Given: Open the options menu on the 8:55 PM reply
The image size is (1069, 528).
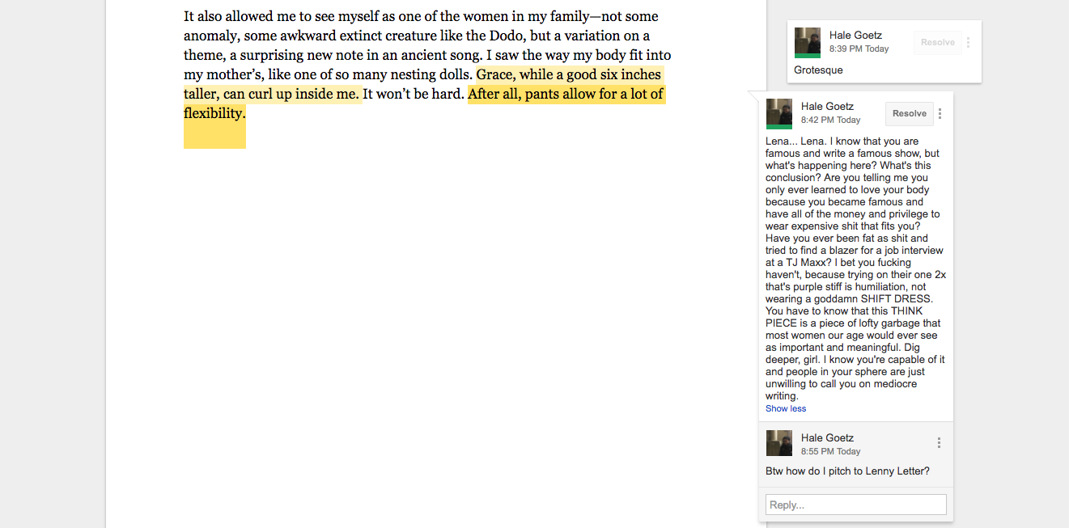Looking at the screenshot, I should [939, 443].
